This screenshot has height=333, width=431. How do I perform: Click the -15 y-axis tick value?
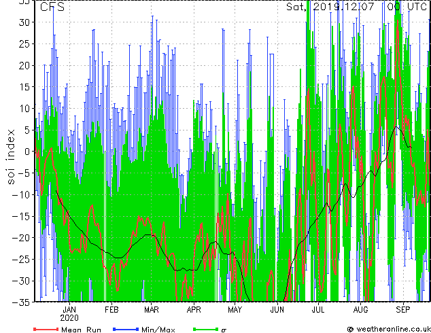[20, 217]
